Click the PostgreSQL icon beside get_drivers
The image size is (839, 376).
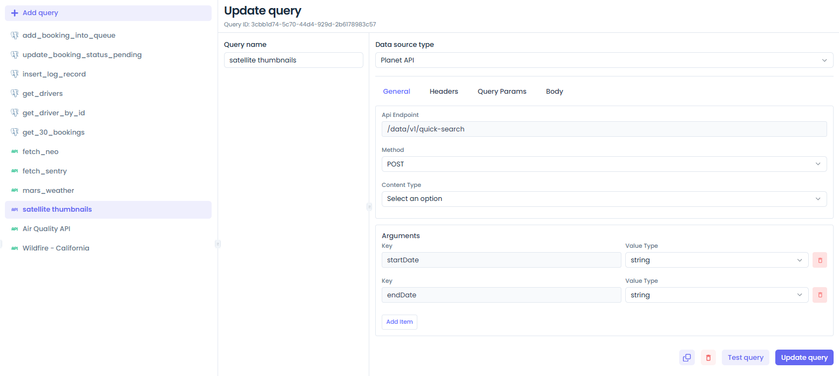click(x=15, y=93)
